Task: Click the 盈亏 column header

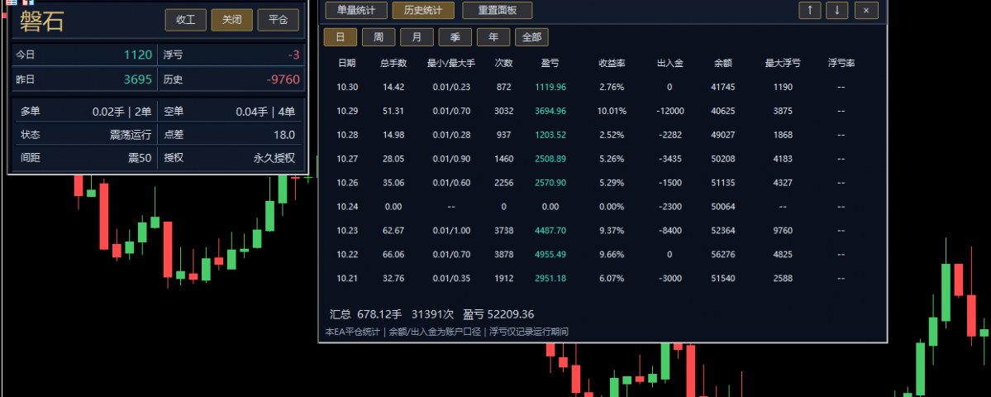Action: click(550, 63)
